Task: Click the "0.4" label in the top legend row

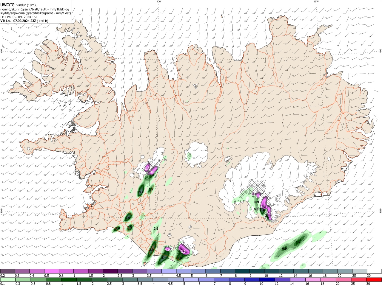Action: [x=32, y=276]
